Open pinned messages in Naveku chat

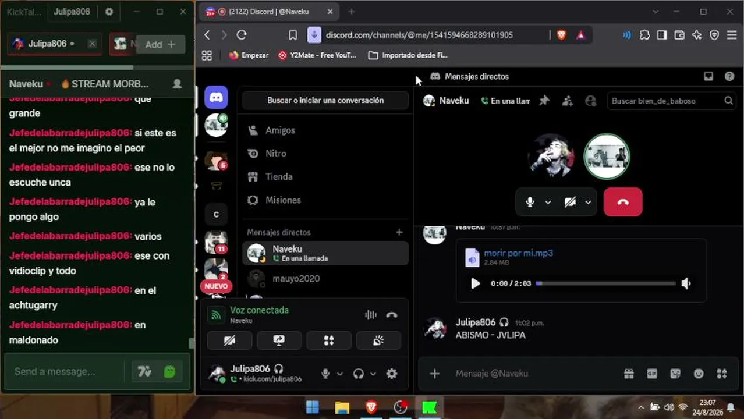(x=544, y=101)
